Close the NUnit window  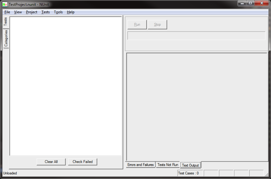[262, 3]
